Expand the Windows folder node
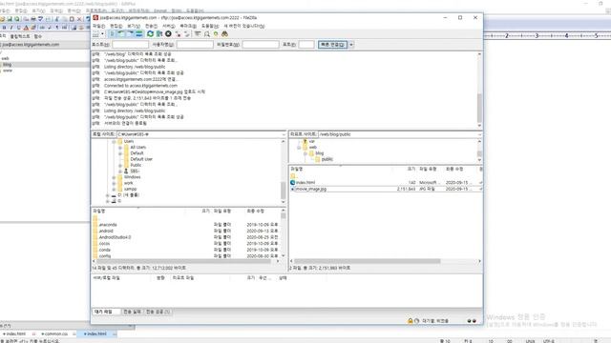 coord(114,177)
